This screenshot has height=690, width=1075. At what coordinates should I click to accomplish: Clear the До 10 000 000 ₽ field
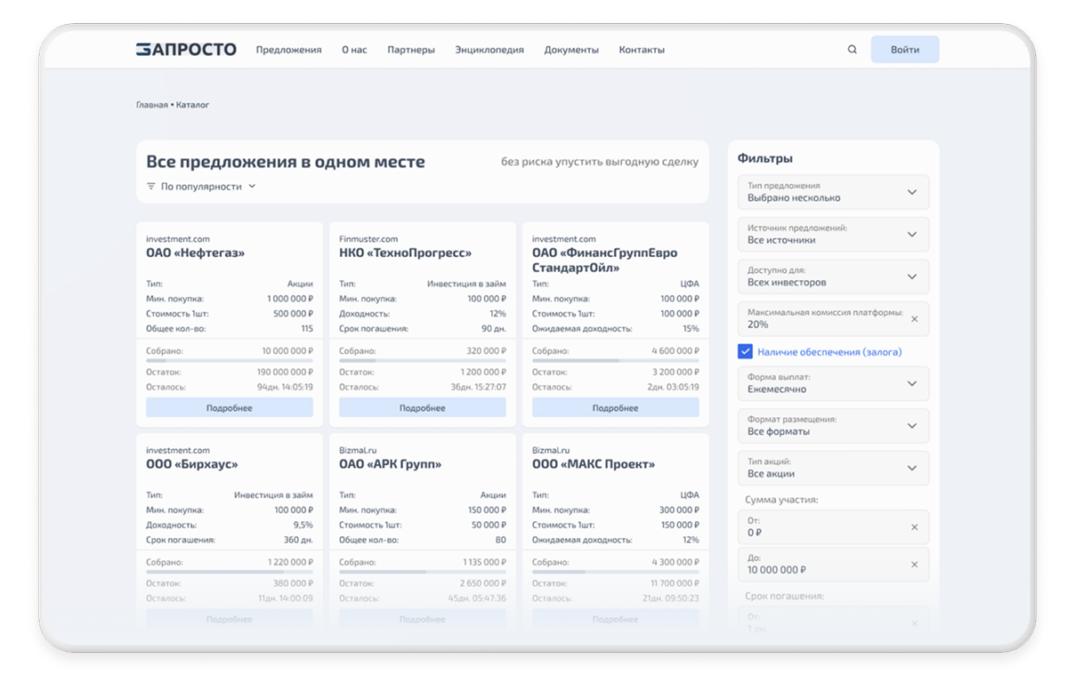click(x=914, y=565)
